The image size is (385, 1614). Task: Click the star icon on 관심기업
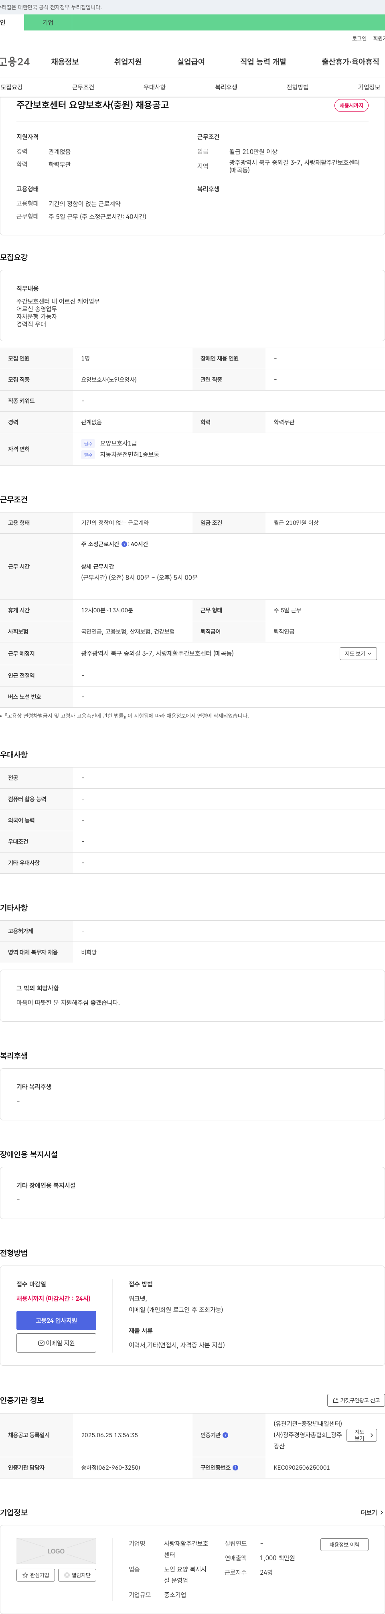tap(25, 1575)
